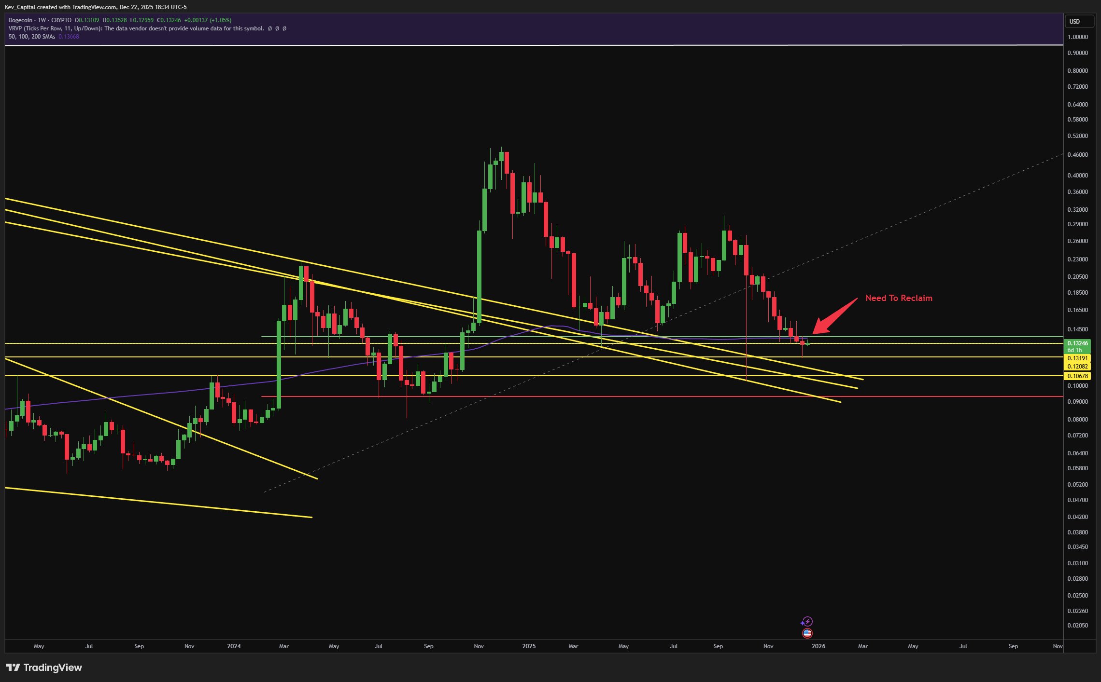Click the last Ø symbol in VRVP legend row
The width and height of the screenshot is (1101, 682).
click(x=285, y=28)
